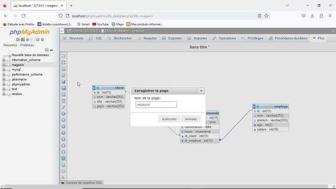This screenshot has height=189, width=336.
Task: Click the logout icon beside home
Action: [23, 39]
